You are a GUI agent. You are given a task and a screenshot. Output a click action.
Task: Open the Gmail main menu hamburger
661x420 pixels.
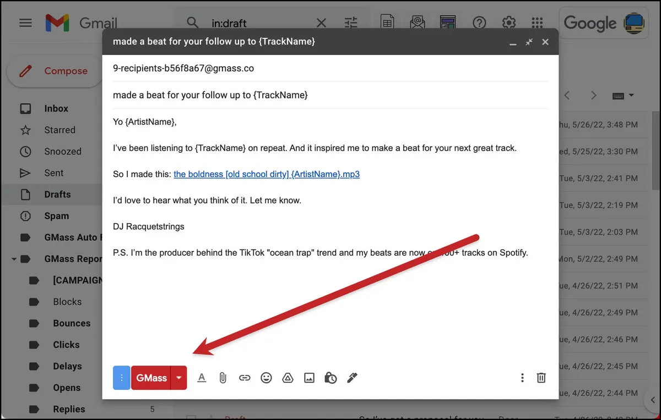tap(25, 23)
